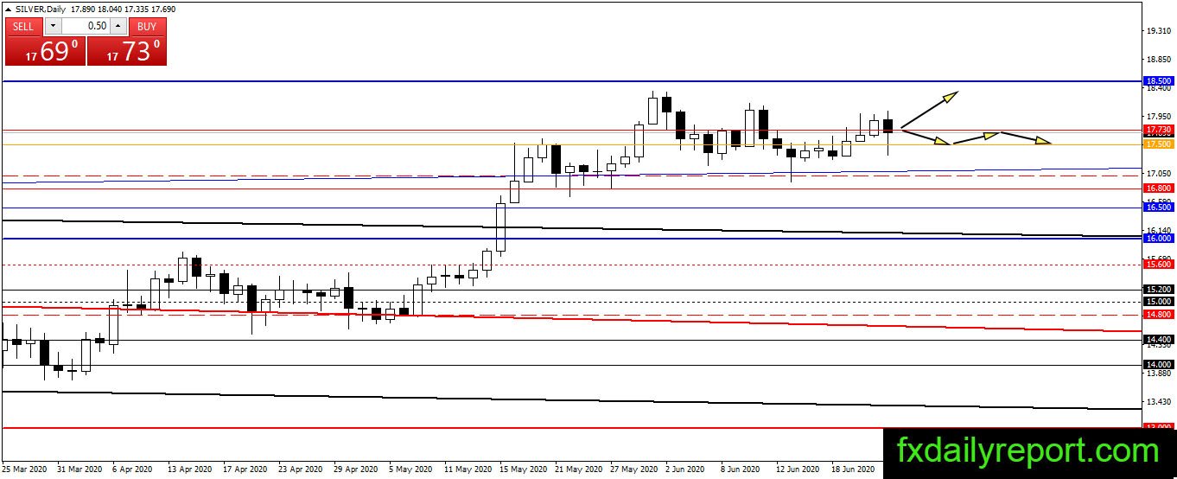Click the 17.69 sell price tile
Viewport: 1177px width, 479px height.
pos(45,51)
